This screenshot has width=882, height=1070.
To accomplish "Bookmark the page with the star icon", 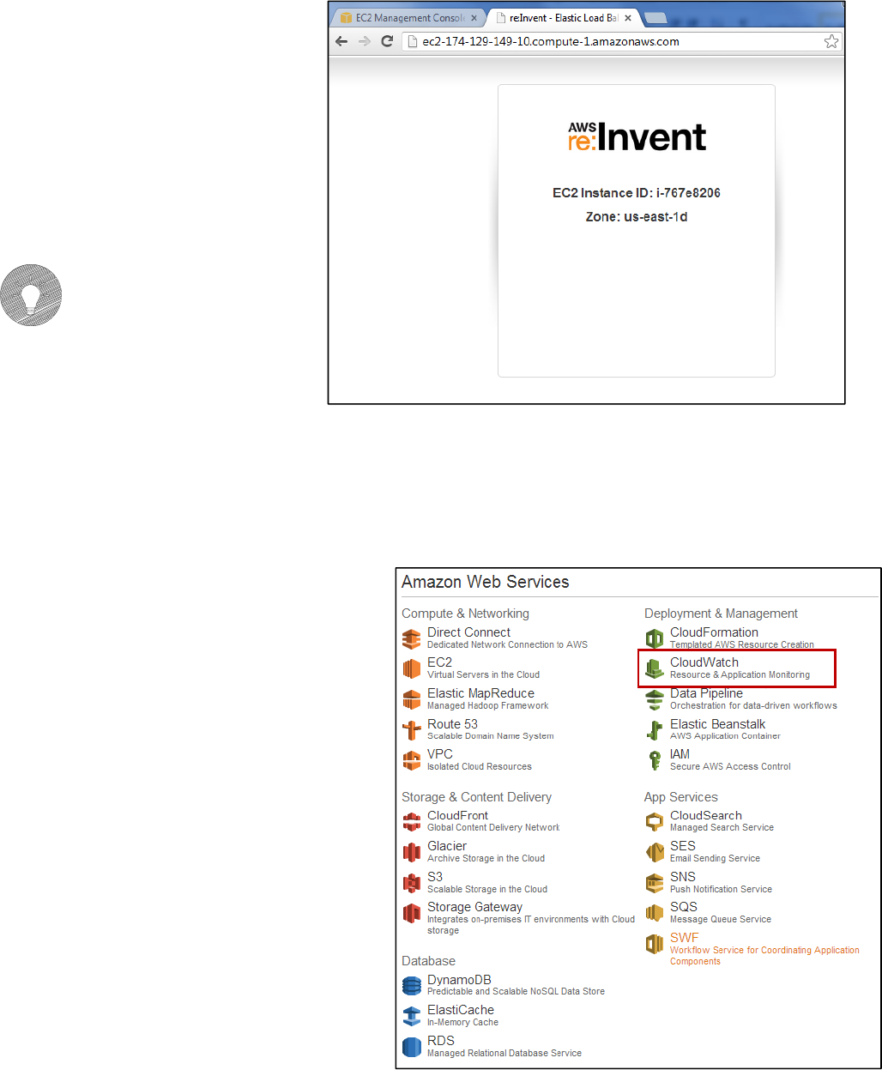I will 831,41.
